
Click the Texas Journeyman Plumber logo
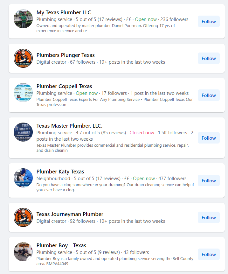coord(23,217)
